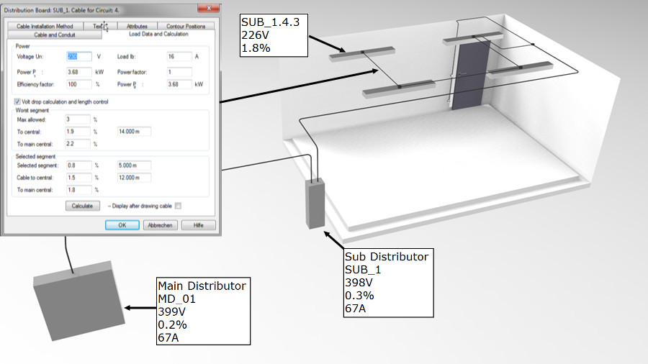Open the Attributes tab
The height and width of the screenshot is (364, 648).
point(136,26)
